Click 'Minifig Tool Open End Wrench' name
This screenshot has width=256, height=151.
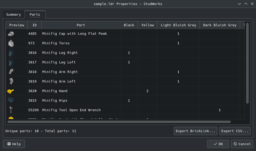[71, 110]
